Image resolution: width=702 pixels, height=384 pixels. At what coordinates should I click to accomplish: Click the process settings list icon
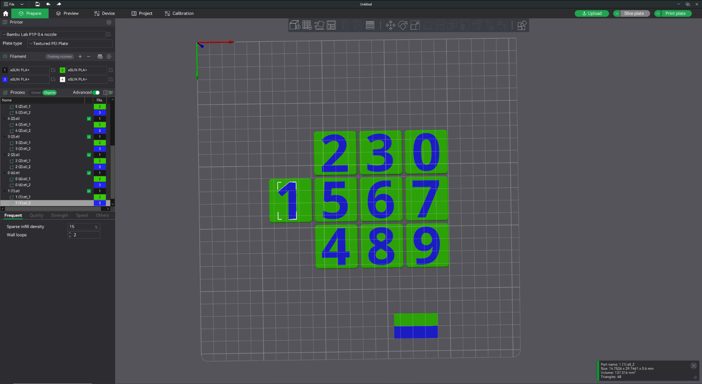pyautogui.click(x=106, y=92)
